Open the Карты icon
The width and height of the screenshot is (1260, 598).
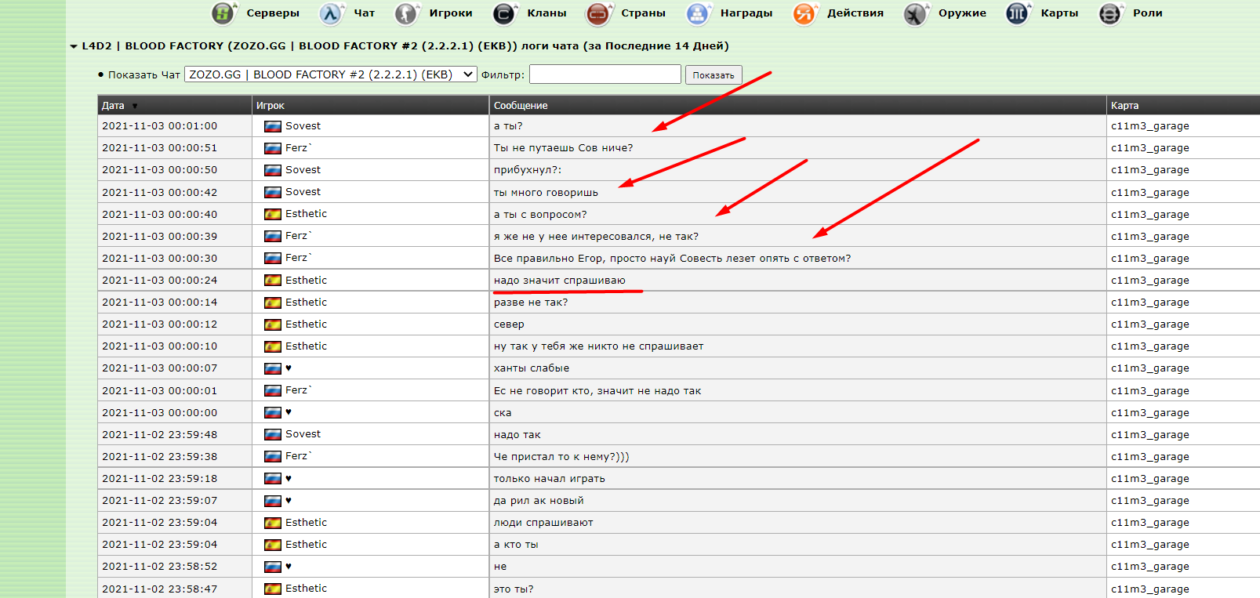click(x=1017, y=13)
